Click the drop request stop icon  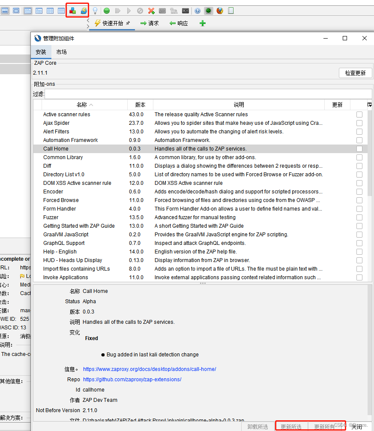tap(140, 11)
